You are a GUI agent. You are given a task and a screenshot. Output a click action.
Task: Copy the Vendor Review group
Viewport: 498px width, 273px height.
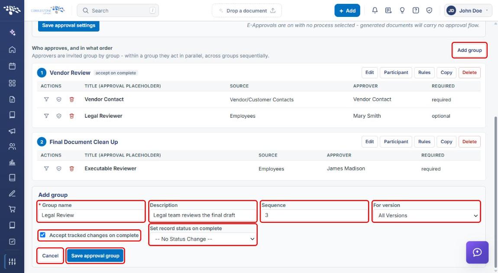446,72
